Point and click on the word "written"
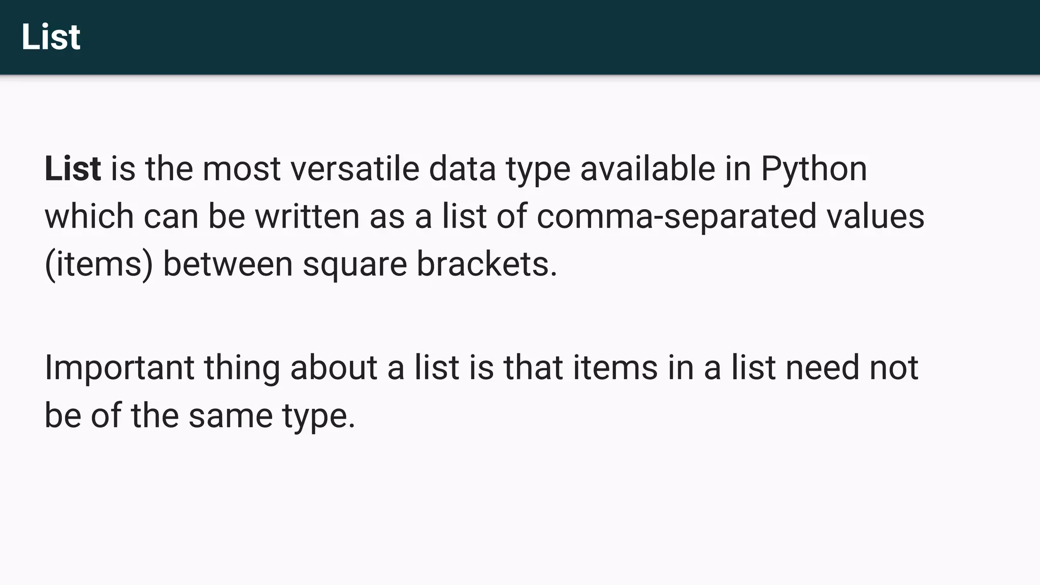 tap(307, 216)
